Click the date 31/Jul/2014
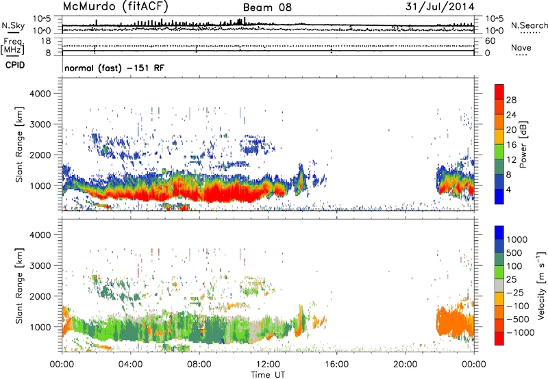The height and width of the screenshot is (379, 548). click(x=440, y=7)
